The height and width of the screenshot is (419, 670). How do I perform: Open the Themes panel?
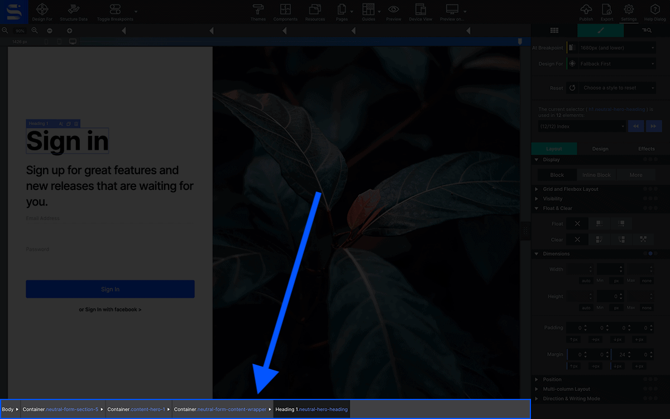[x=258, y=9]
